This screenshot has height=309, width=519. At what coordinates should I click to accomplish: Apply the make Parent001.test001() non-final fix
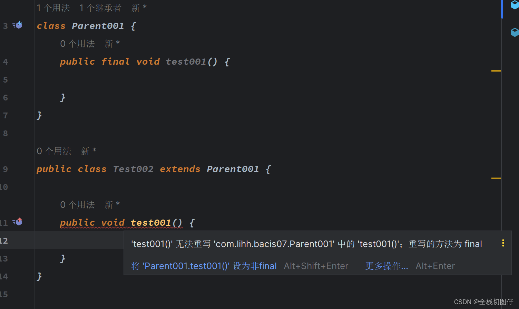[204, 266]
